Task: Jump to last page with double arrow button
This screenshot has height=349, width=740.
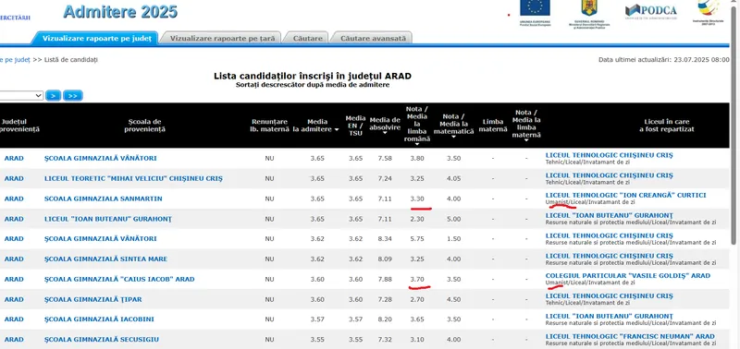Action: pyautogui.click(x=73, y=96)
